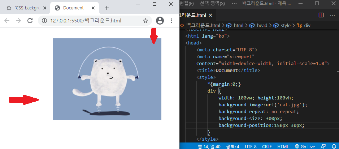The width and height of the screenshot is (339, 149).
Task: Click the closing </style> tag
Action: (207, 139)
